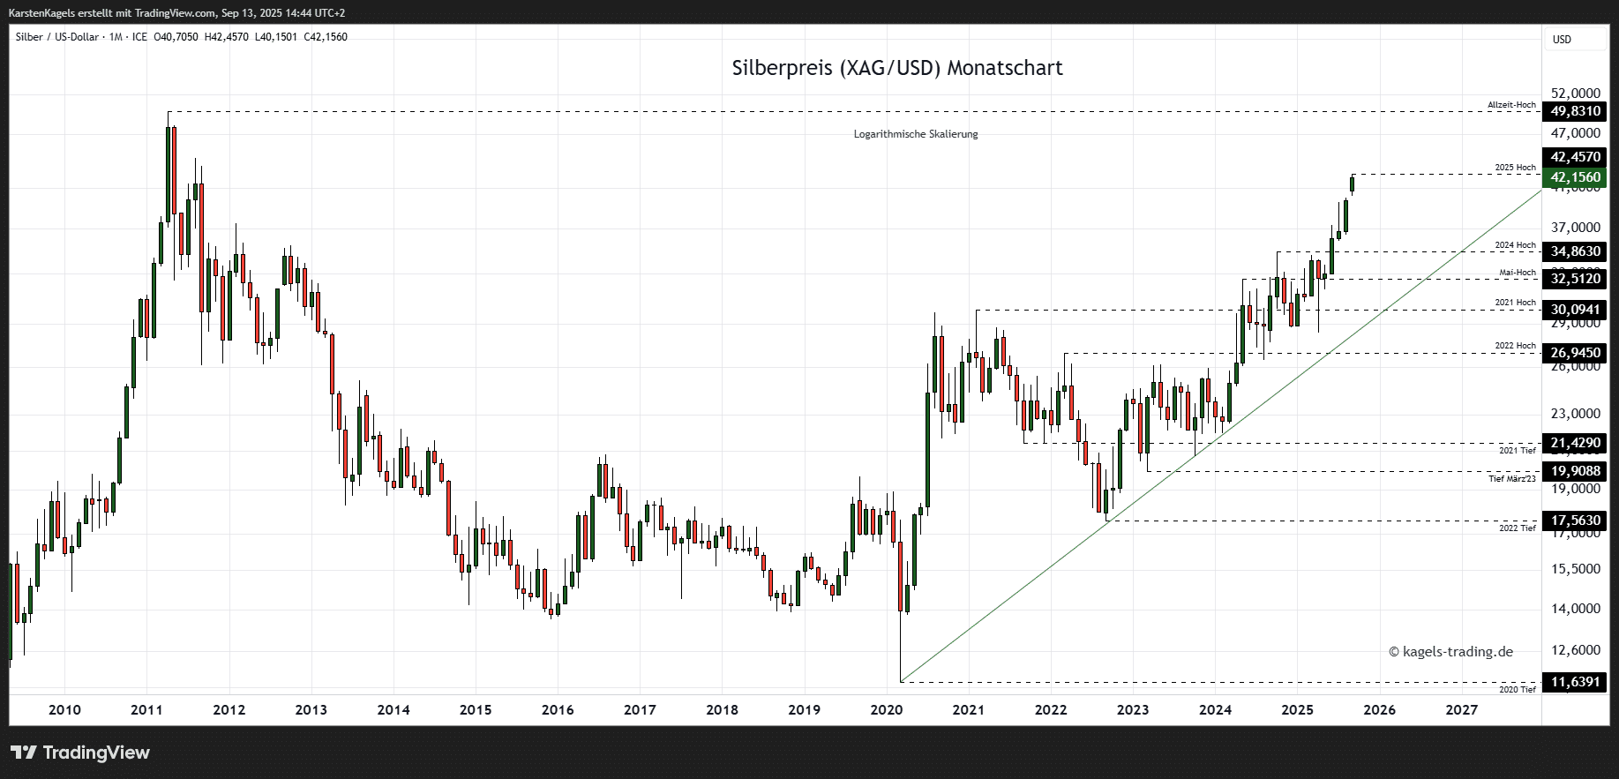Click the kagels-trading.de copyright link

(1450, 652)
